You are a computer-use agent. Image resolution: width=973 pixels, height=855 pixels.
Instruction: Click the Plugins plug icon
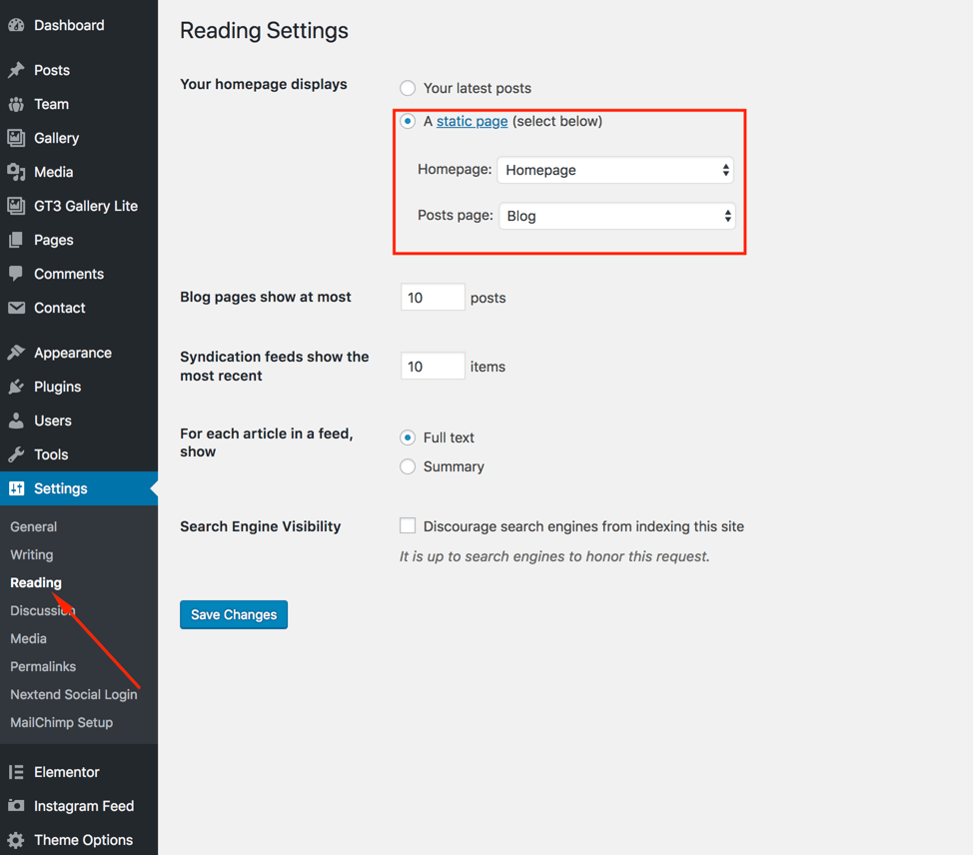pyautogui.click(x=16, y=387)
